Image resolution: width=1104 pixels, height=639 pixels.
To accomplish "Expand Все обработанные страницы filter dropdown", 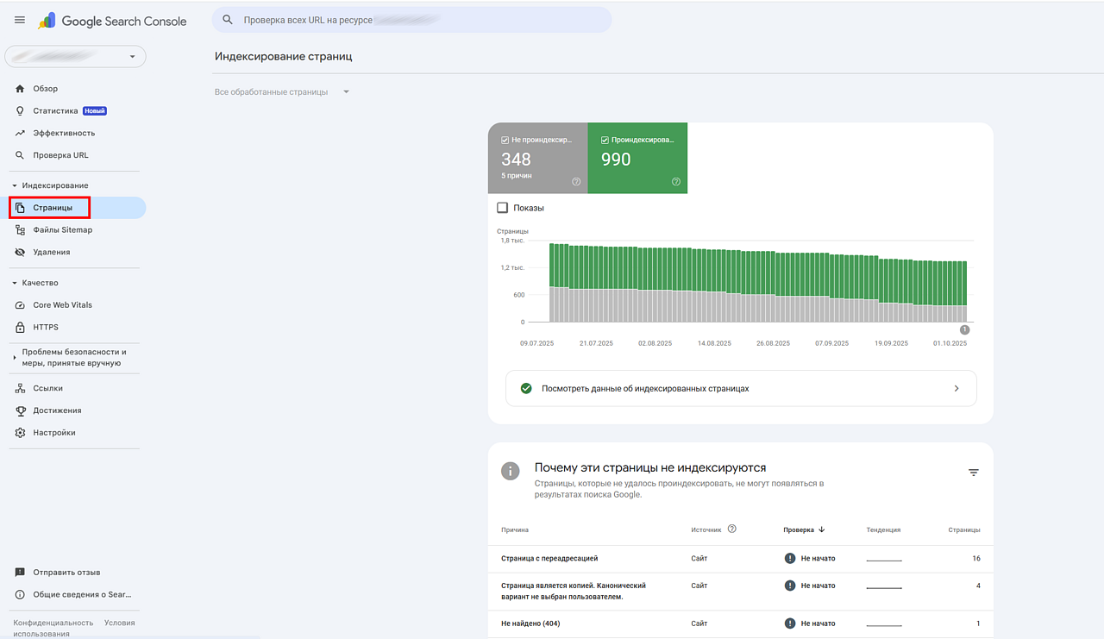I will tap(282, 92).
